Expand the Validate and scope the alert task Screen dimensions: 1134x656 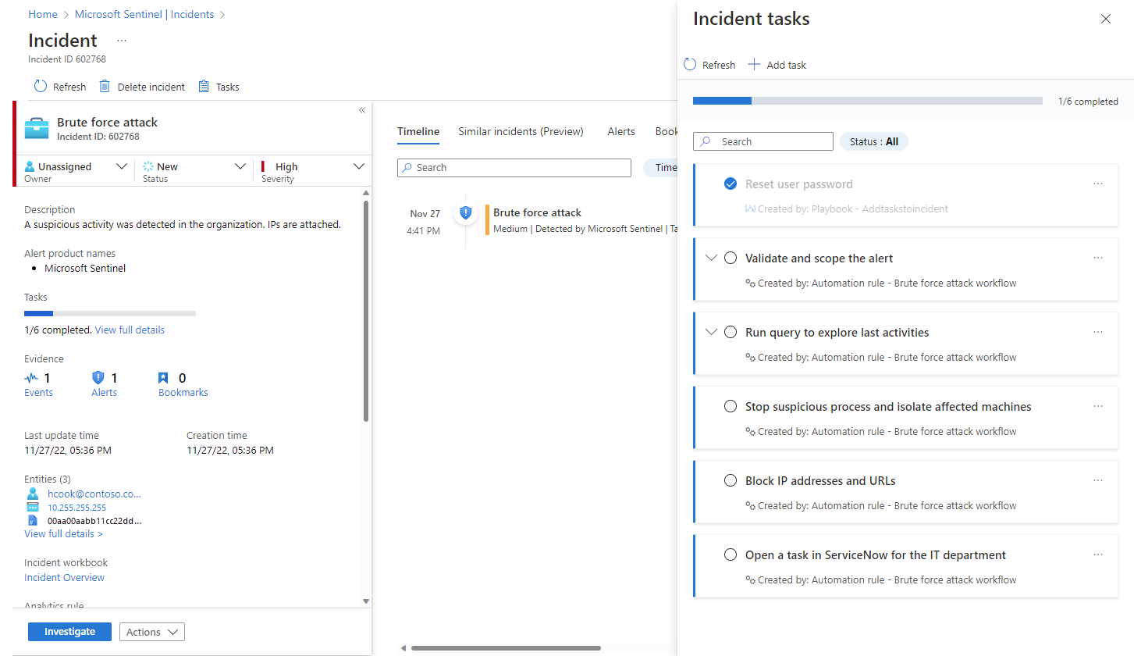click(711, 258)
